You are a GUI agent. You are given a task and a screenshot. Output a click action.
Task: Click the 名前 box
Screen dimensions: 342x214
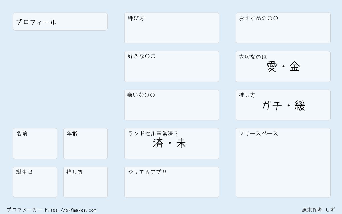35,144
